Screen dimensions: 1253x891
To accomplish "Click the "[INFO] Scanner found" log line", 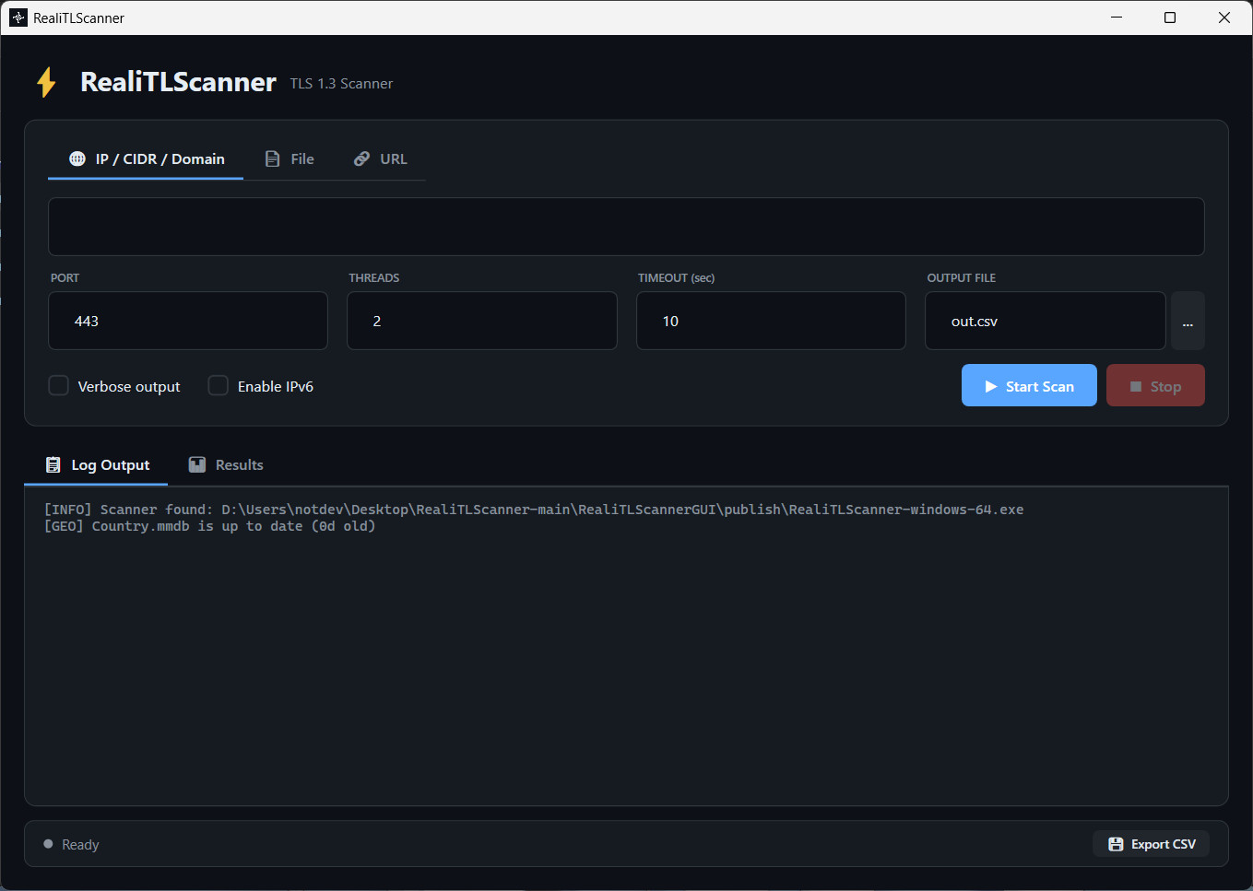I will (534, 510).
